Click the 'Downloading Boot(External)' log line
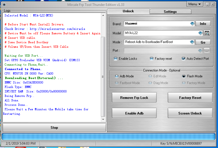Image resolution: width=218 pixels, height=148 pixels. [34, 78]
